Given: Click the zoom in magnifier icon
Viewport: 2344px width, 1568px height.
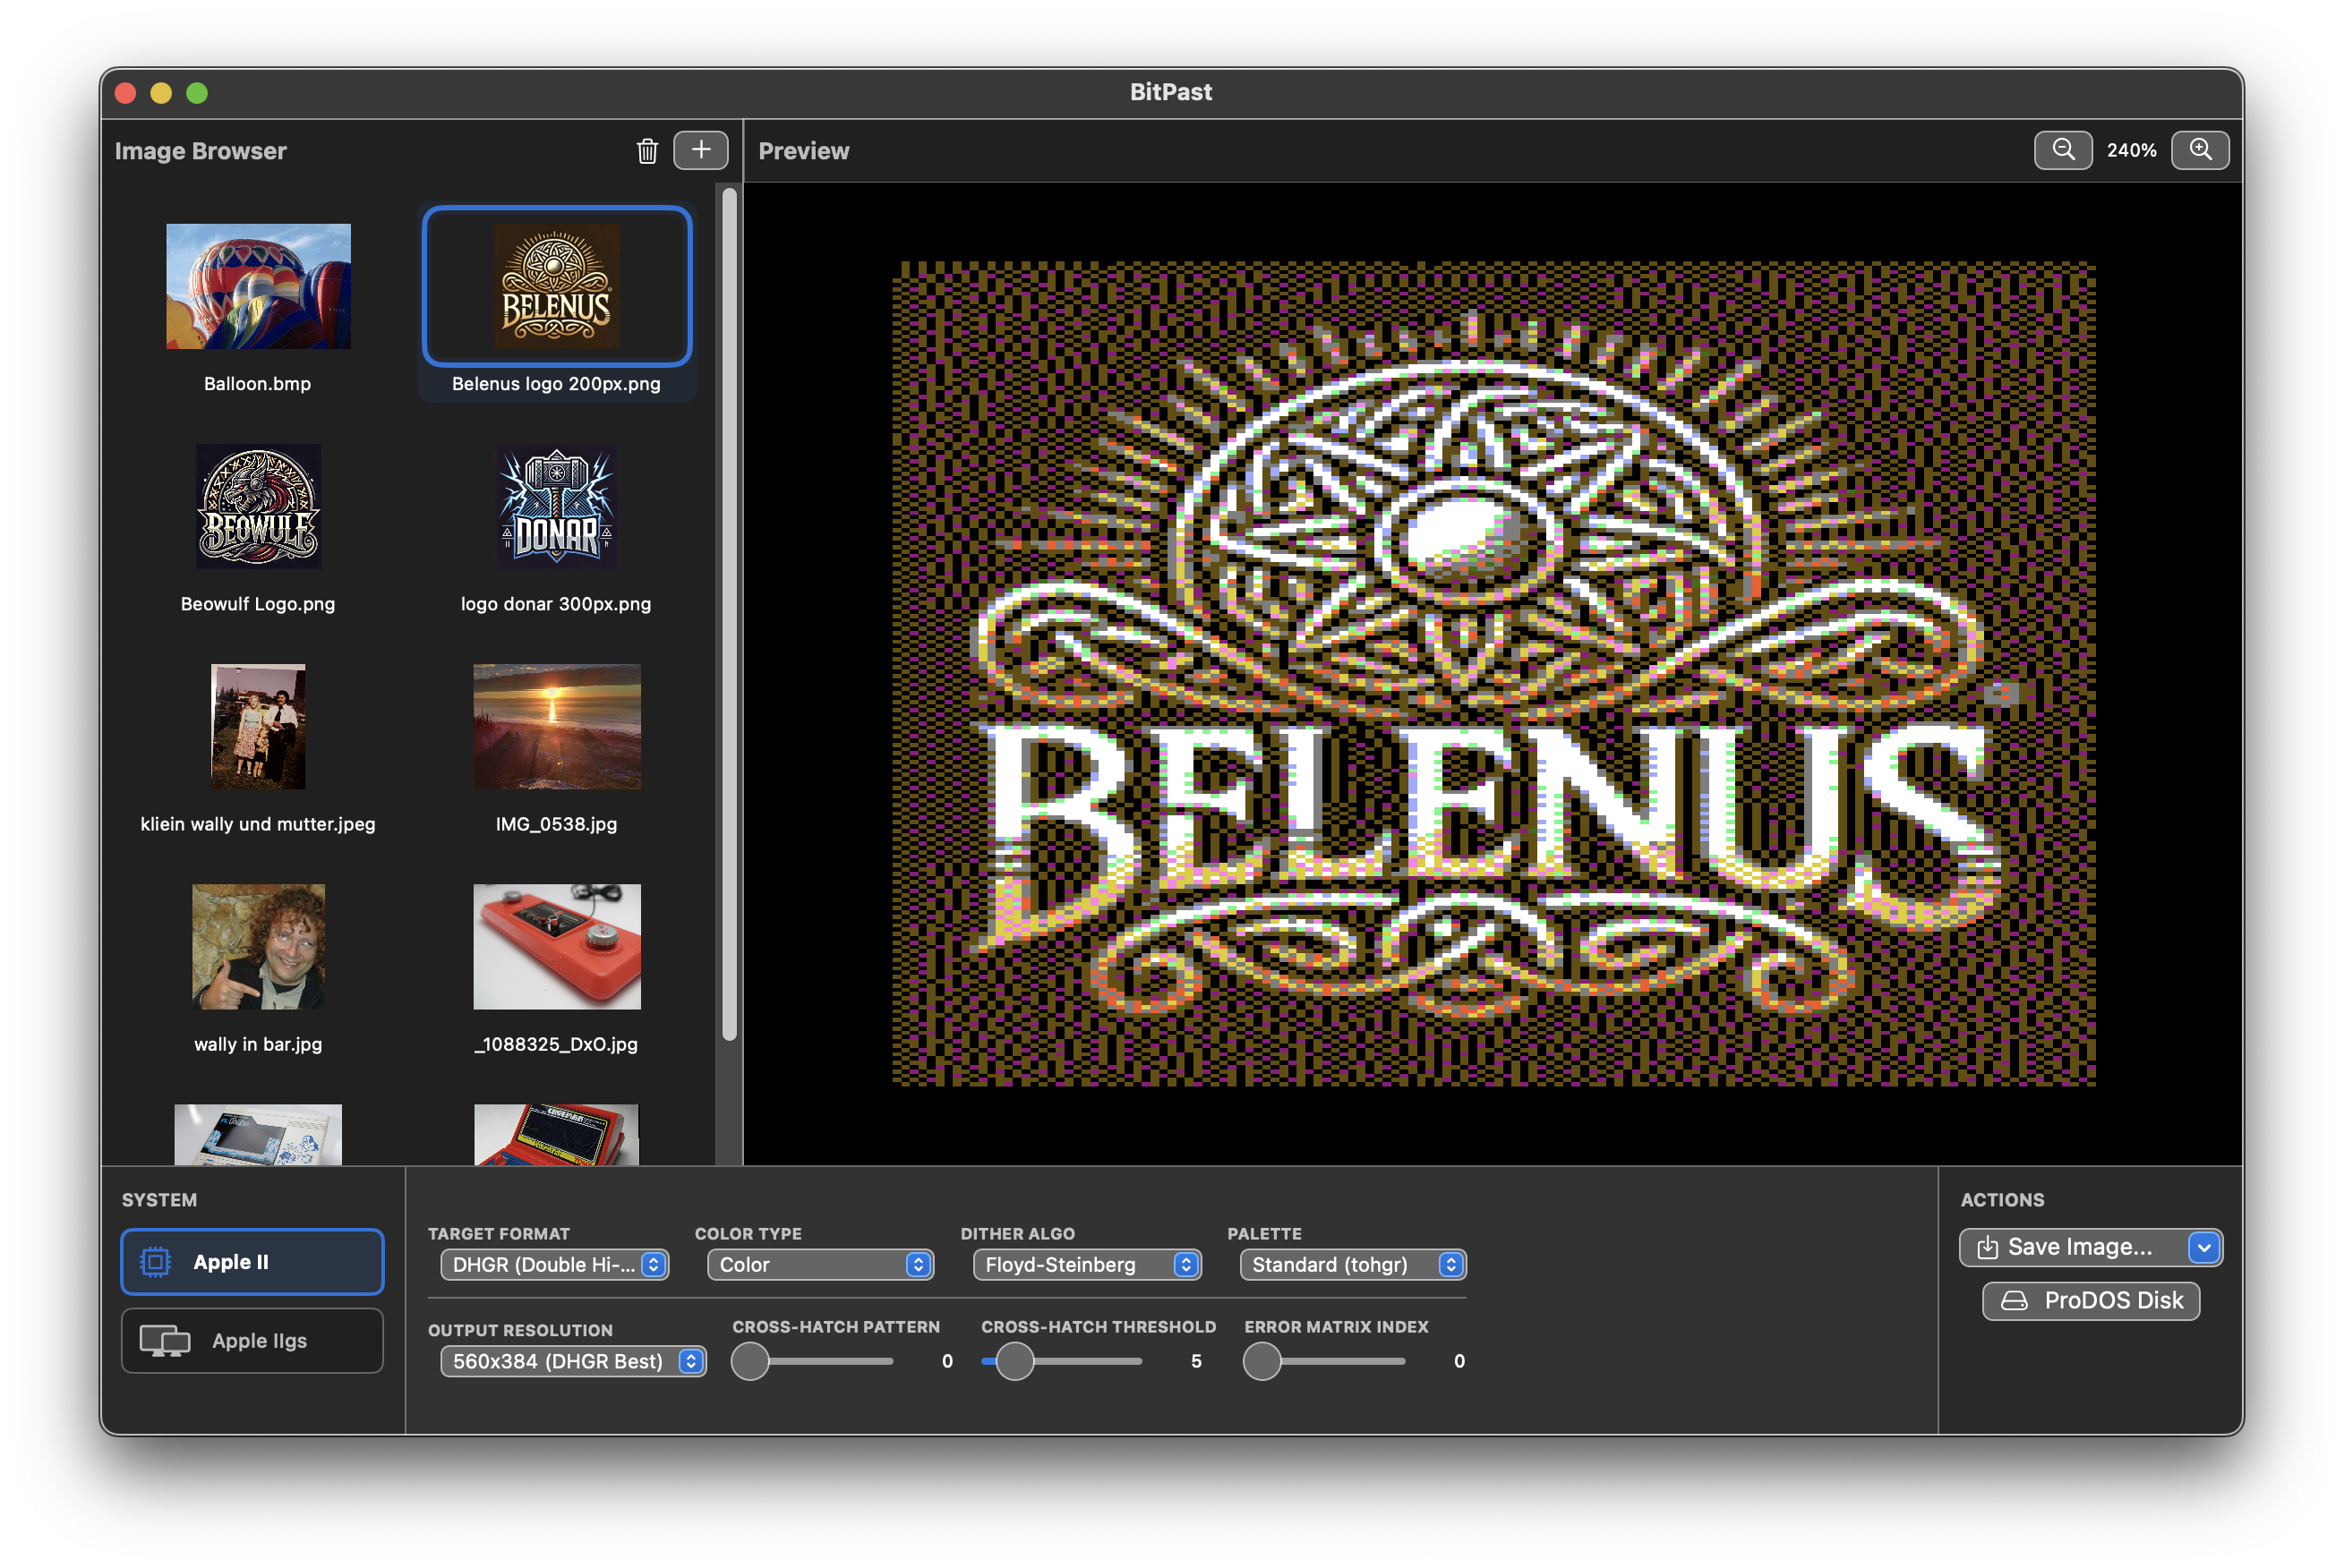Looking at the screenshot, I should [2200, 150].
